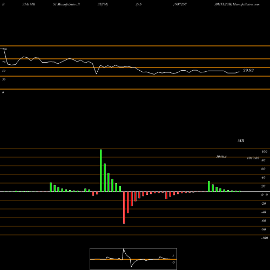Click the SI & MR header label
Image resolution: width=270 pixels, height=270 pixels.
click(x=29, y=4)
